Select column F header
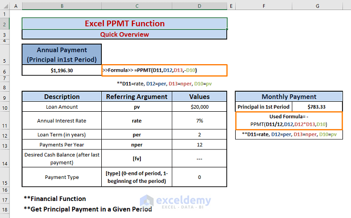This screenshot has width=351, height=218. 264,6
